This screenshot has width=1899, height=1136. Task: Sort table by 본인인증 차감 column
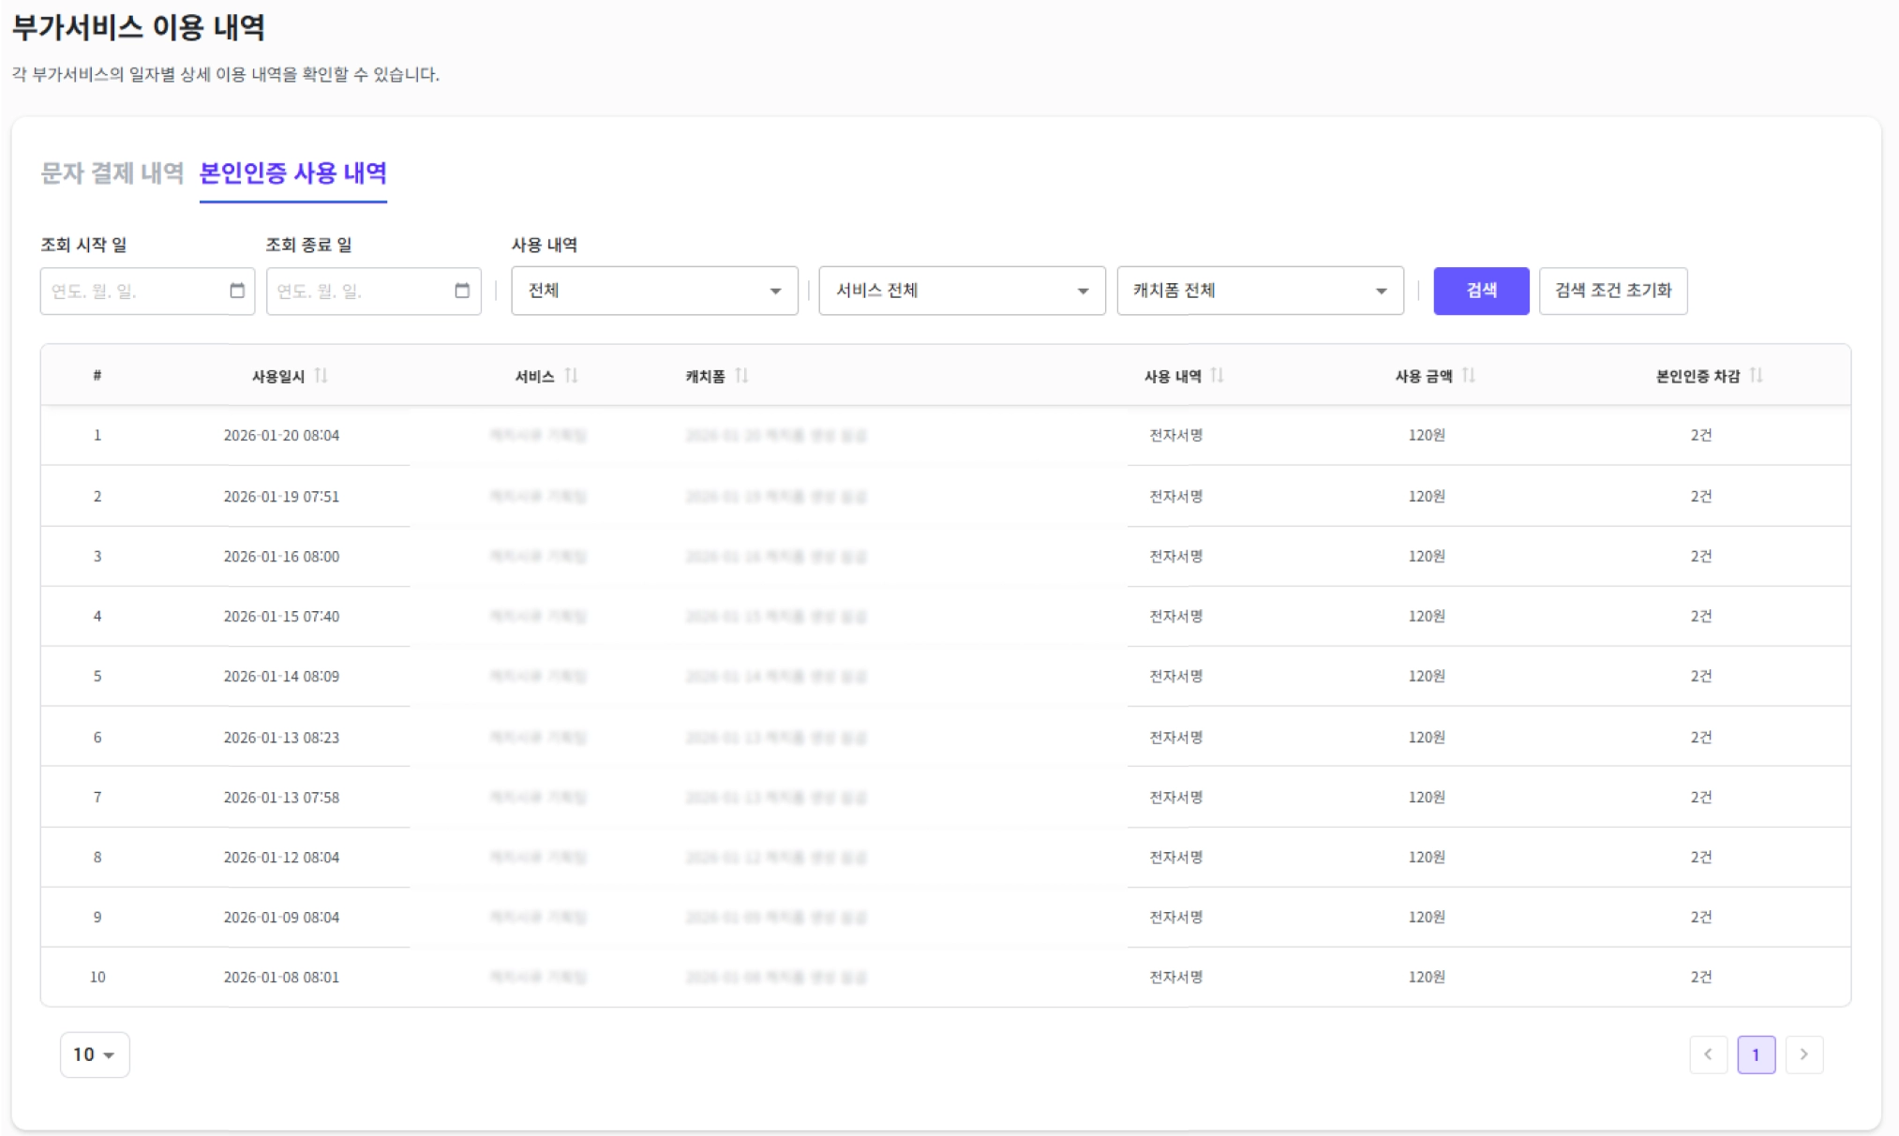[x=1756, y=376]
